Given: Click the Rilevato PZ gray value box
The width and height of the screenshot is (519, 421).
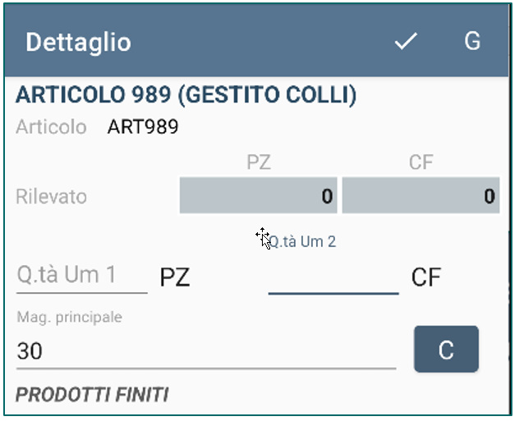Looking at the screenshot, I should click(258, 195).
